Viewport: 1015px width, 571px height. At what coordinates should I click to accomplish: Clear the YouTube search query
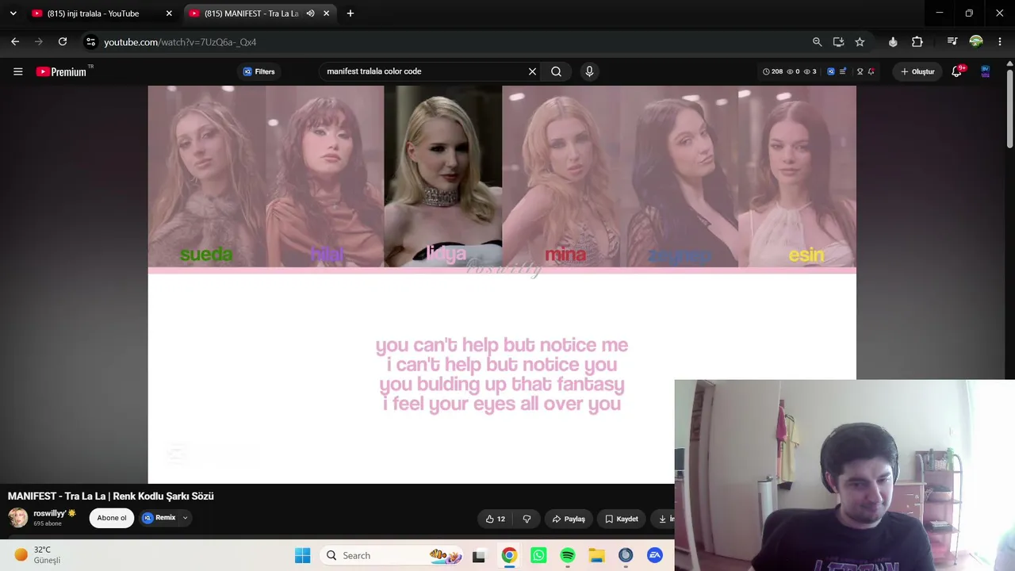[x=532, y=71]
